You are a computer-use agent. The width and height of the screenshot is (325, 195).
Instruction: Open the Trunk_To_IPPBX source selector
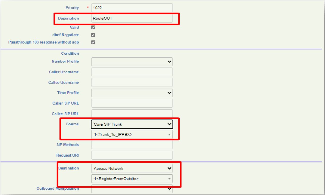(x=132, y=134)
